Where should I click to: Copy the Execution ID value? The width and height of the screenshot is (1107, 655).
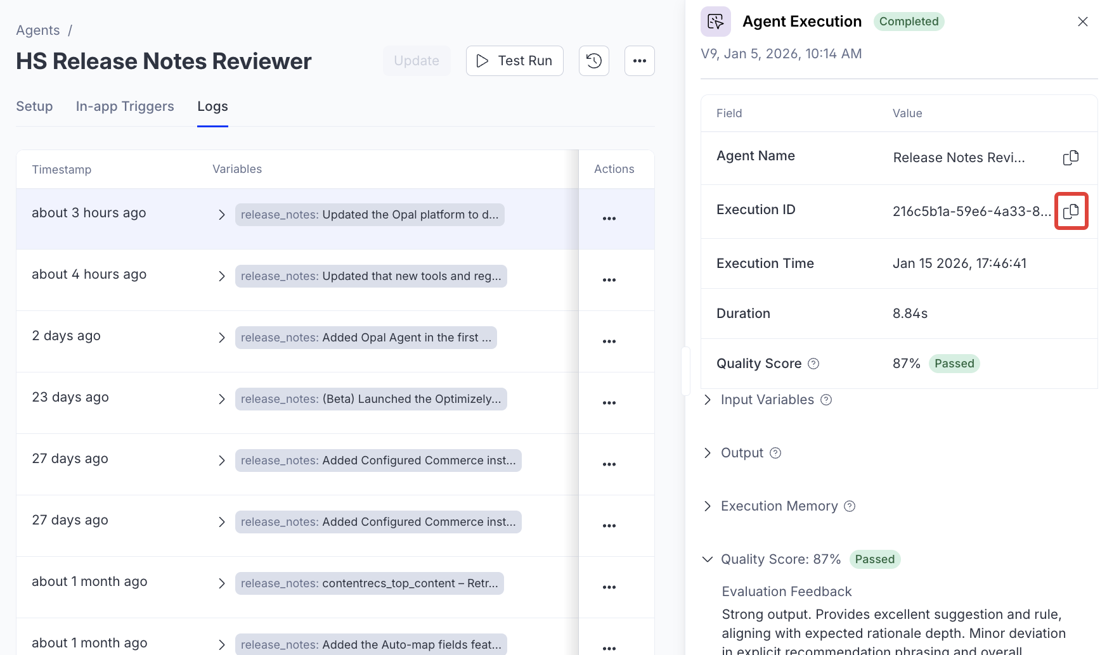[x=1071, y=211]
